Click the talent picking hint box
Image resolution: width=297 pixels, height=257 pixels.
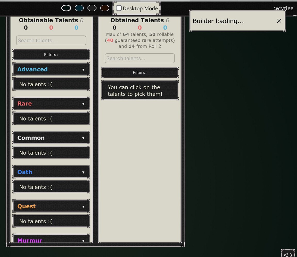pyautogui.click(x=140, y=91)
